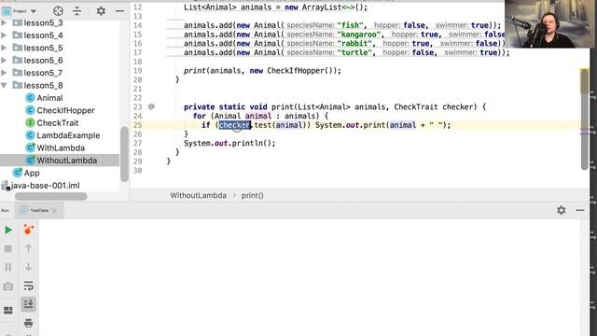The height and width of the screenshot is (336, 597).
Task: Click the WithLambda runnable class icon
Action: (30, 147)
